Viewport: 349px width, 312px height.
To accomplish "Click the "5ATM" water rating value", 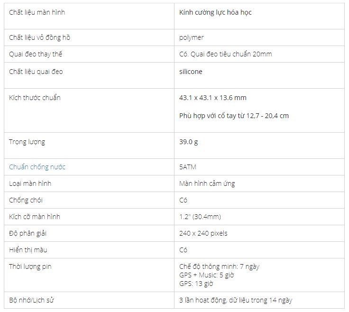I will [188, 167].
